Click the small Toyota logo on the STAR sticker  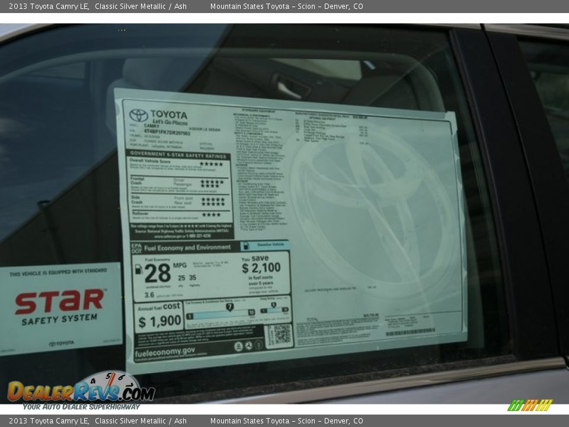(61, 343)
